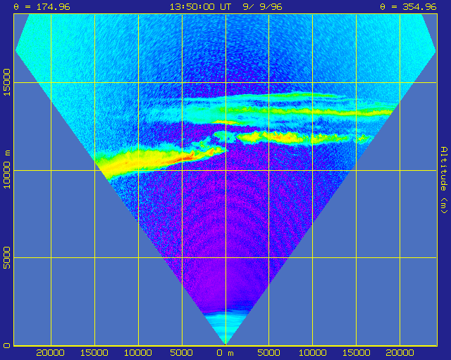Click the 10000 m label on the vertical axis
Image resolution: width=451 pixels, height=360 pixels.
tap(7, 169)
